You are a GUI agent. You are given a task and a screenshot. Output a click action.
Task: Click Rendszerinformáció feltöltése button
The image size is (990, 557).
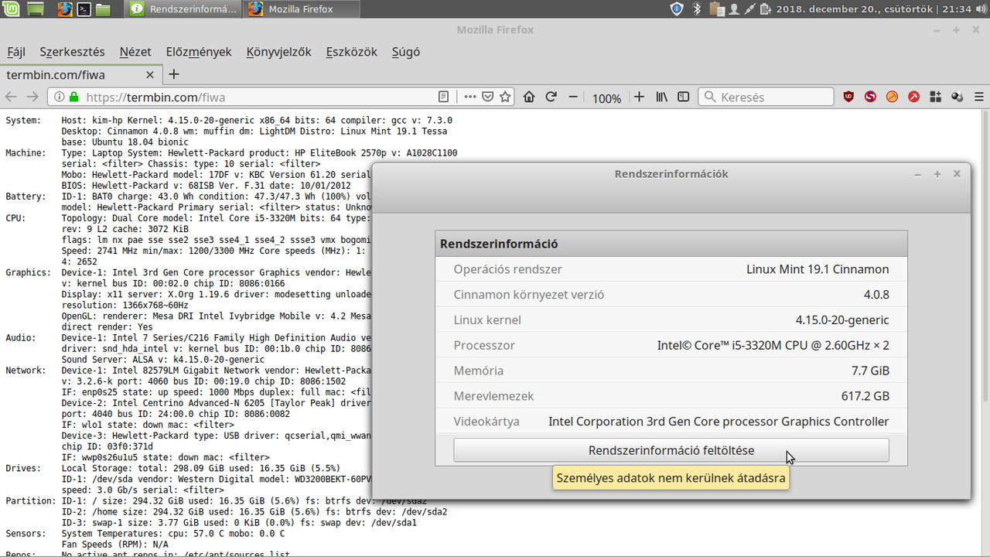coord(671,450)
